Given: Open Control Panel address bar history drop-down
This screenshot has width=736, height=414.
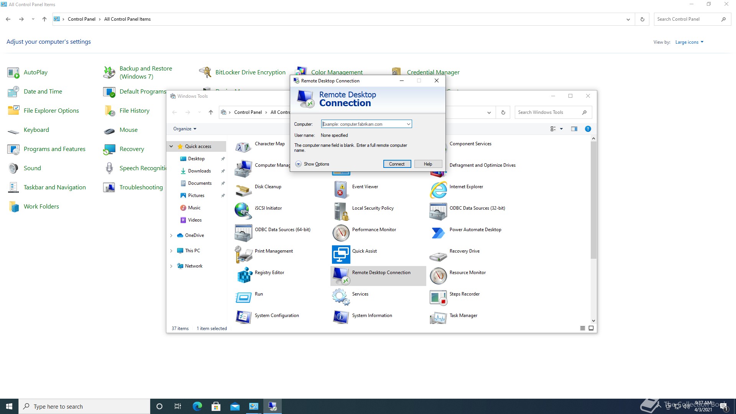Looking at the screenshot, I should [628, 19].
